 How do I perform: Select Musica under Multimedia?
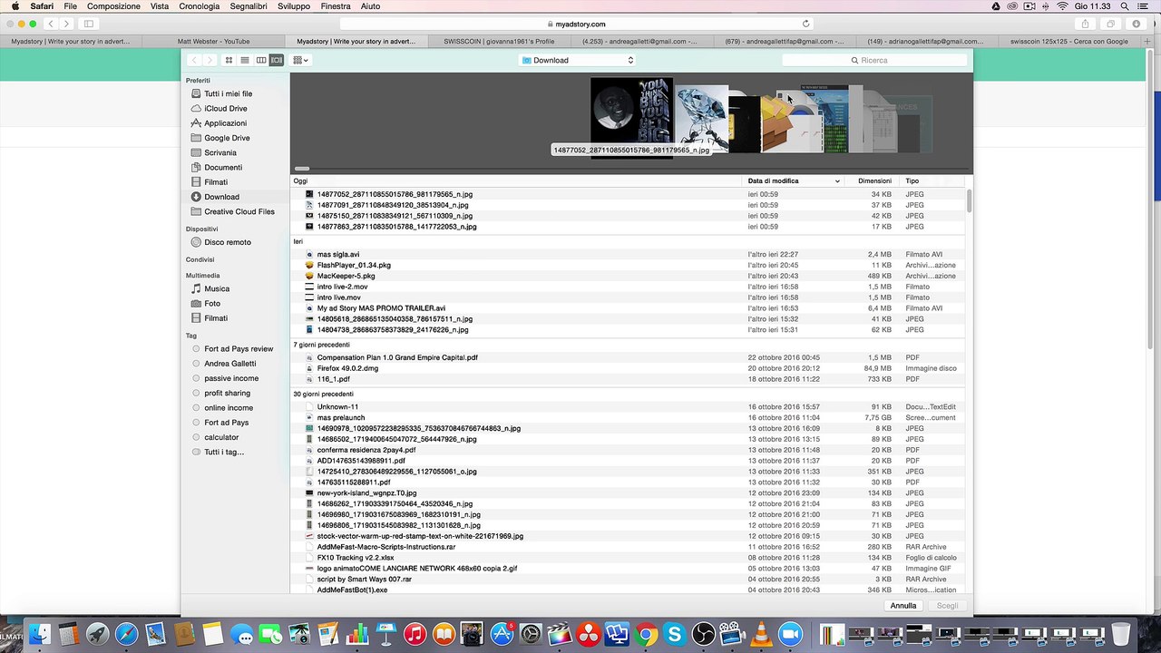217,288
